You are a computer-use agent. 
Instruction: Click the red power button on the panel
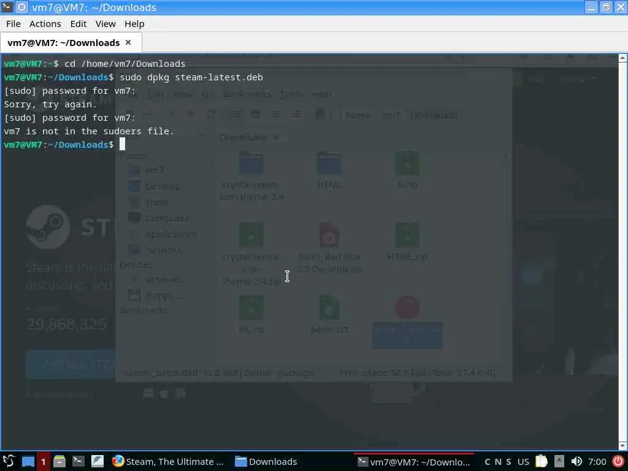coord(618,461)
